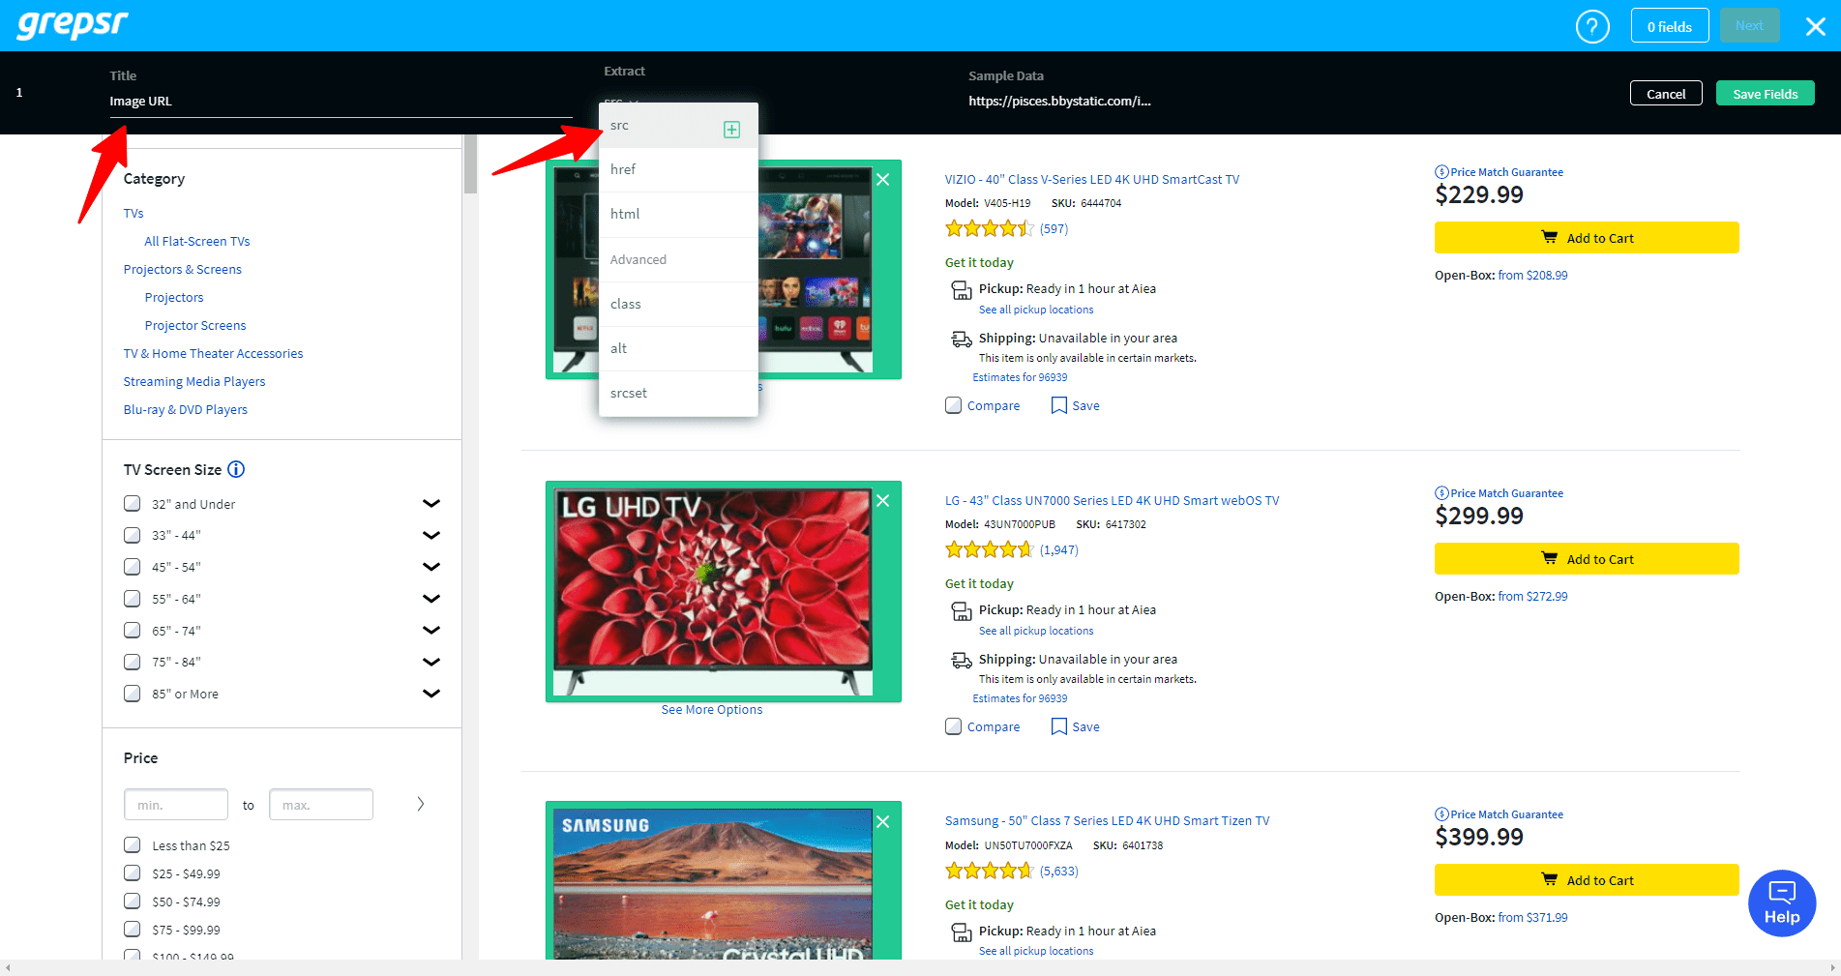Choose html in the Extract dropdown
1841x976 pixels.
coord(678,214)
